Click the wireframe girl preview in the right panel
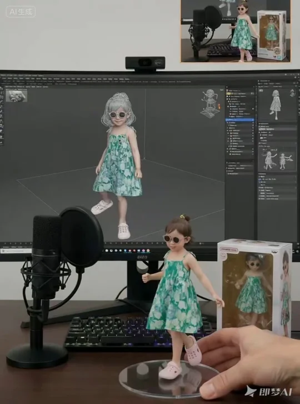 coord(276,104)
